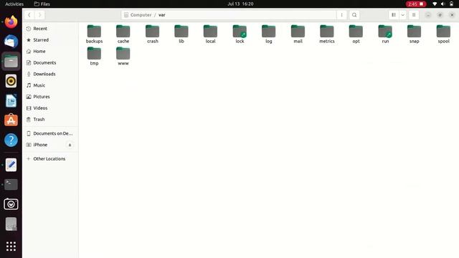459x258 pixels.
Task: Open the opt folder
Action: pyautogui.click(x=356, y=34)
